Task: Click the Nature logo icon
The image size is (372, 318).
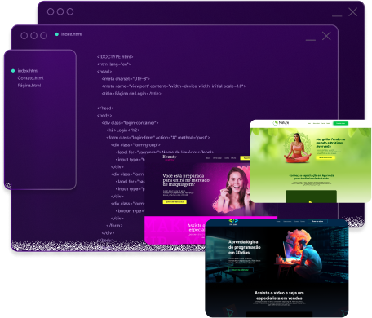Action: tap(275, 123)
